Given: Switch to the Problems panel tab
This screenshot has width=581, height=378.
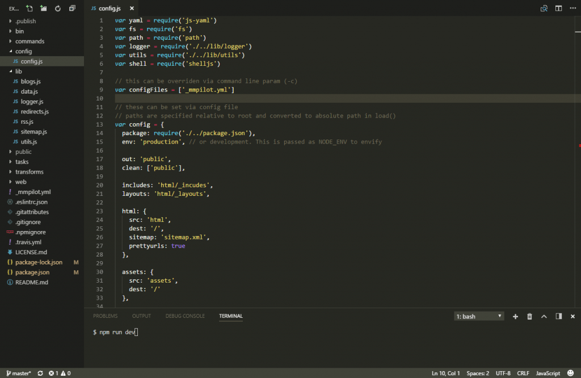Looking at the screenshot, I should click(x=105, y=316).
